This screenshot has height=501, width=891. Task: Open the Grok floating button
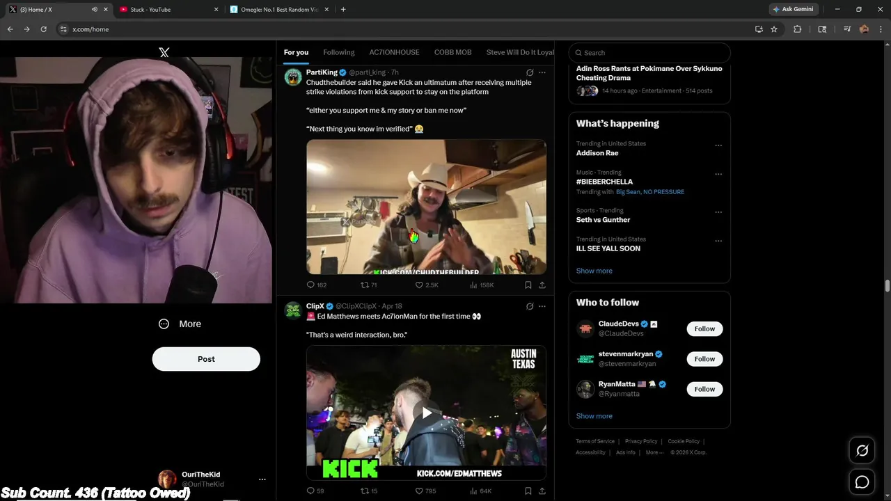[862, 451]
